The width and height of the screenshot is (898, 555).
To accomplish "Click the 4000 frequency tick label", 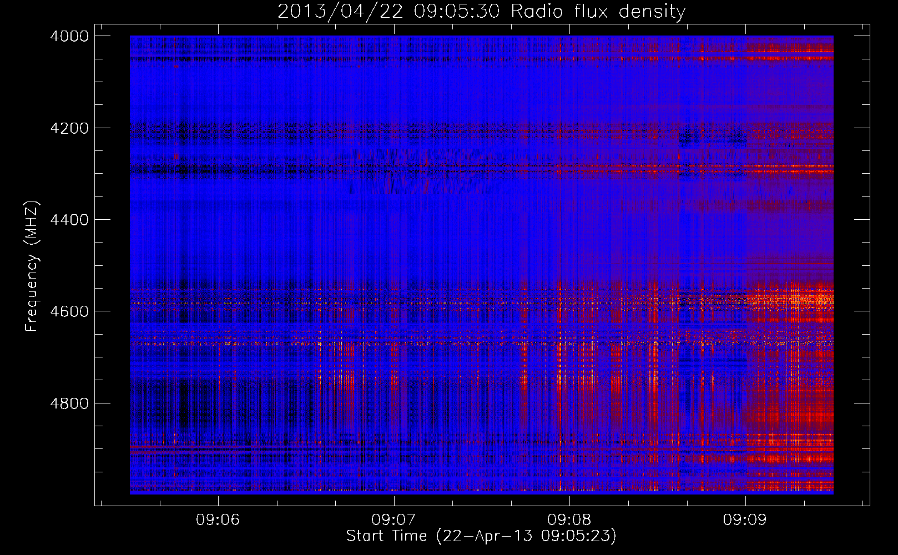I will point(69,36).
